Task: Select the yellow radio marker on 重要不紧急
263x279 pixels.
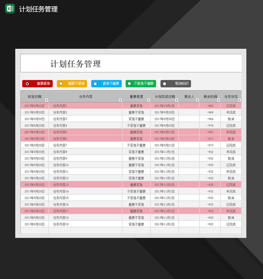Action: coord(61,84)
